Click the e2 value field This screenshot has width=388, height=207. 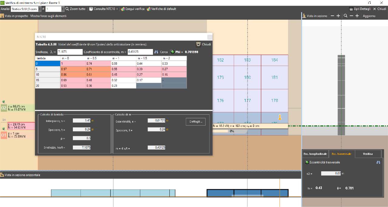coord(331,173)
